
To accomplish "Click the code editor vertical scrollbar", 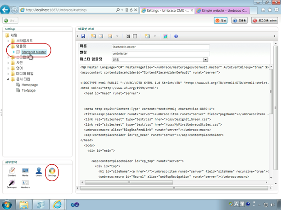I will [x=271, y=92].
